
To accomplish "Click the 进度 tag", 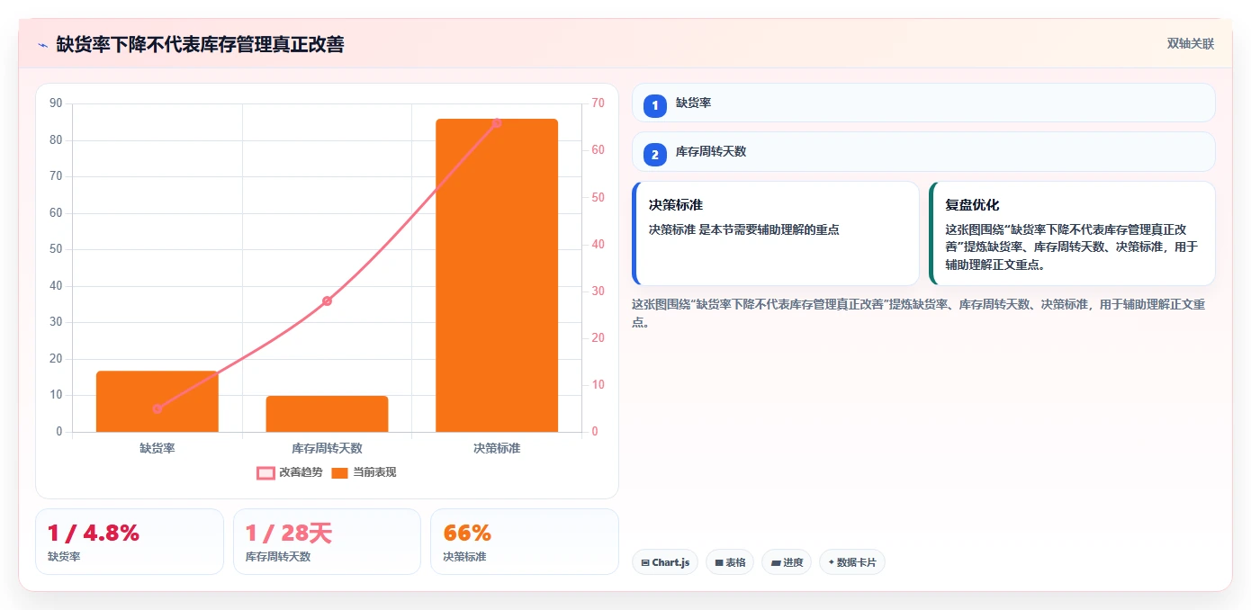I will tap(787, 562).
